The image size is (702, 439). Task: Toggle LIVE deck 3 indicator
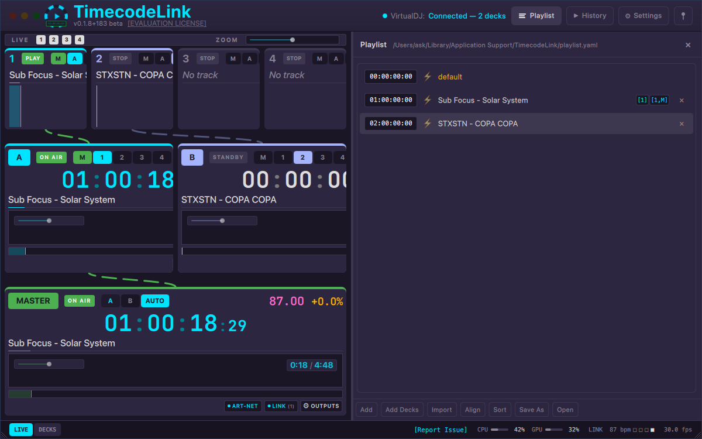coord(66,40)
